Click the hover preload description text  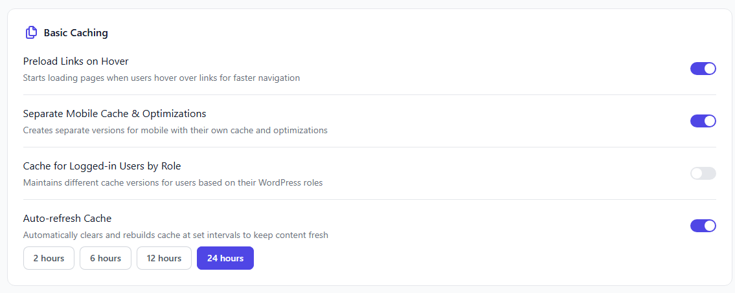[x=161, y=78]
